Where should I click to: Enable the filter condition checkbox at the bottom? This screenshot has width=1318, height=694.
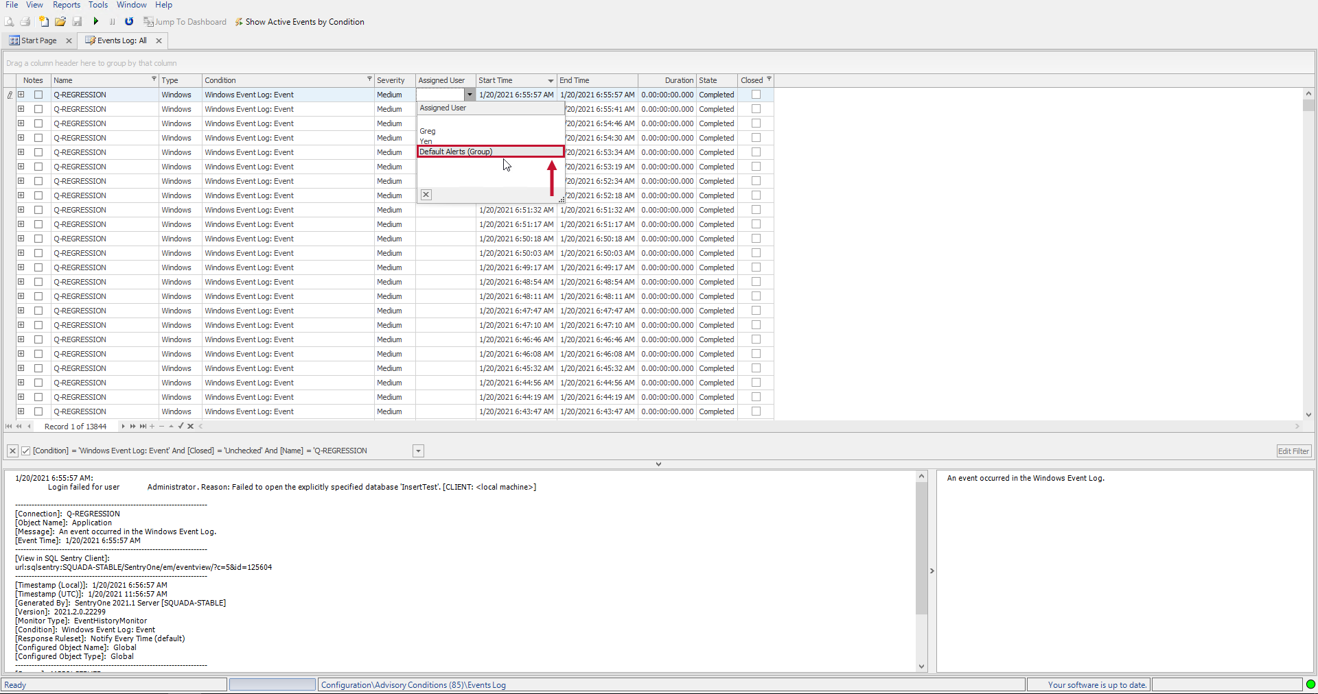click(x=25, y=451)
